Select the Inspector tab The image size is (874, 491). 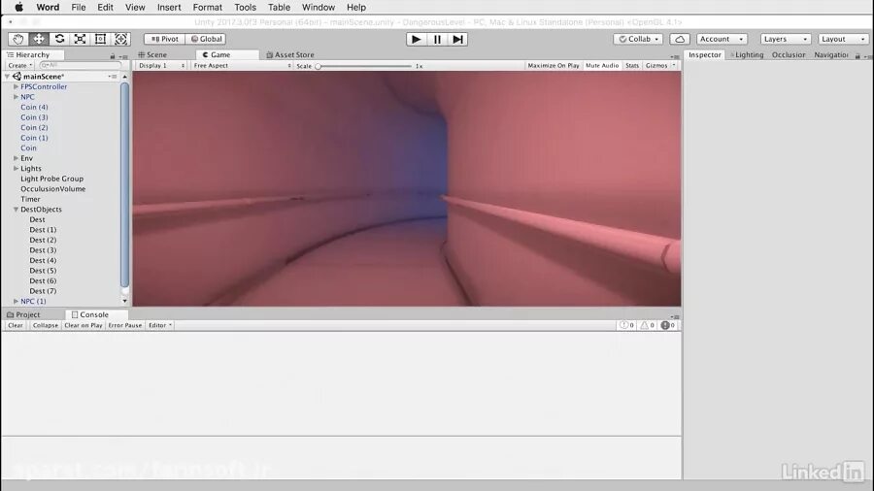[x=705, y=54]
